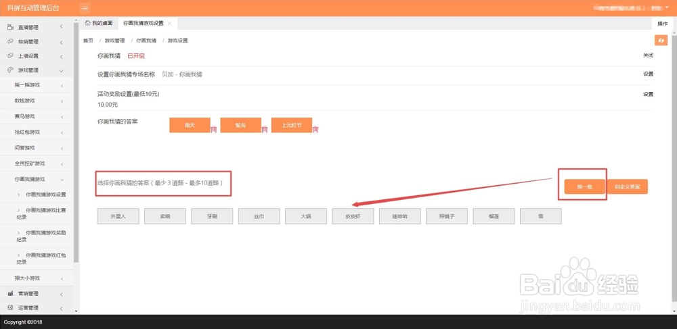Click the 直播管理 camera icon
The height and width of the screenshot is (329, 677).
click(10, 27)
